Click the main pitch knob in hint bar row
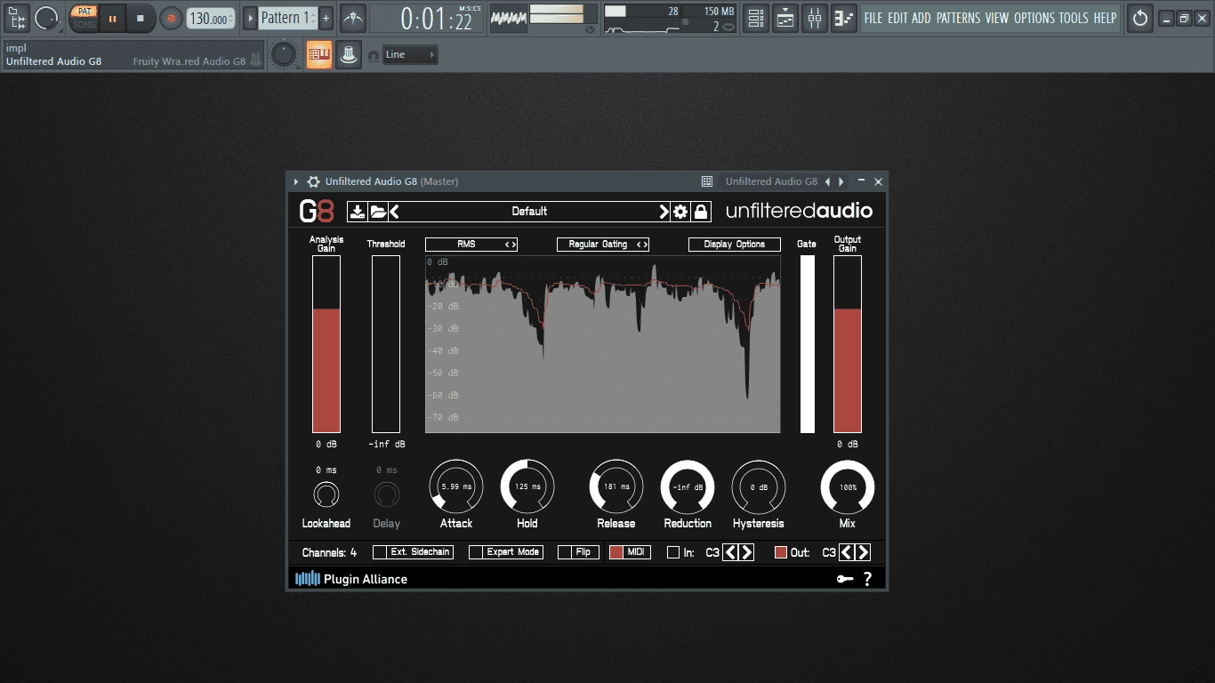The width and height of the screenshot is (1215, 683). [x=283, y=55]
